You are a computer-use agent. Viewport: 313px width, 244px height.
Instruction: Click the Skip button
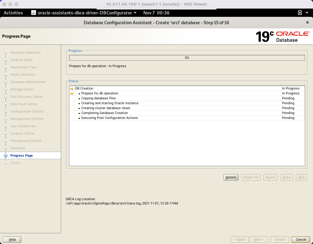[301, 177]
